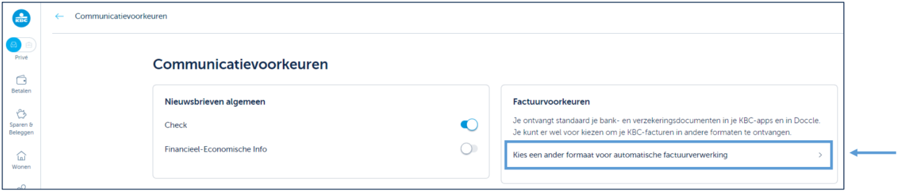
Task: Expand the invoice format chevron arrow
Action: (820, 155)
